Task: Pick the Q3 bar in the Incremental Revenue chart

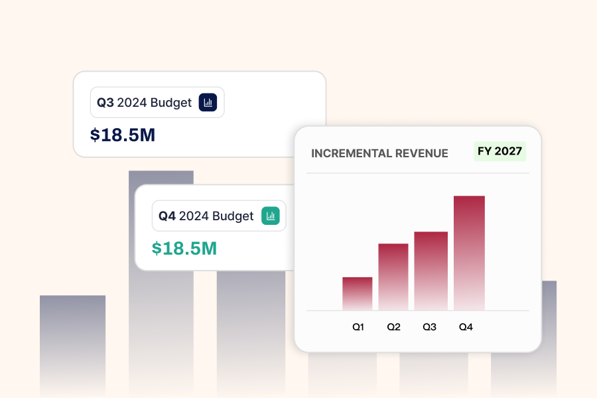Action: click(431, 271)
